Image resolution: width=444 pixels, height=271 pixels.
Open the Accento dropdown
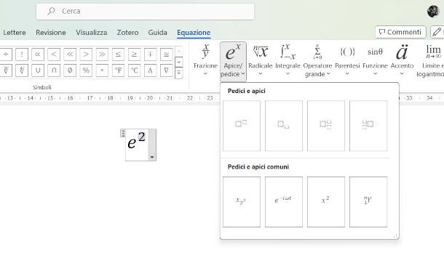click(x=402, y=60)
